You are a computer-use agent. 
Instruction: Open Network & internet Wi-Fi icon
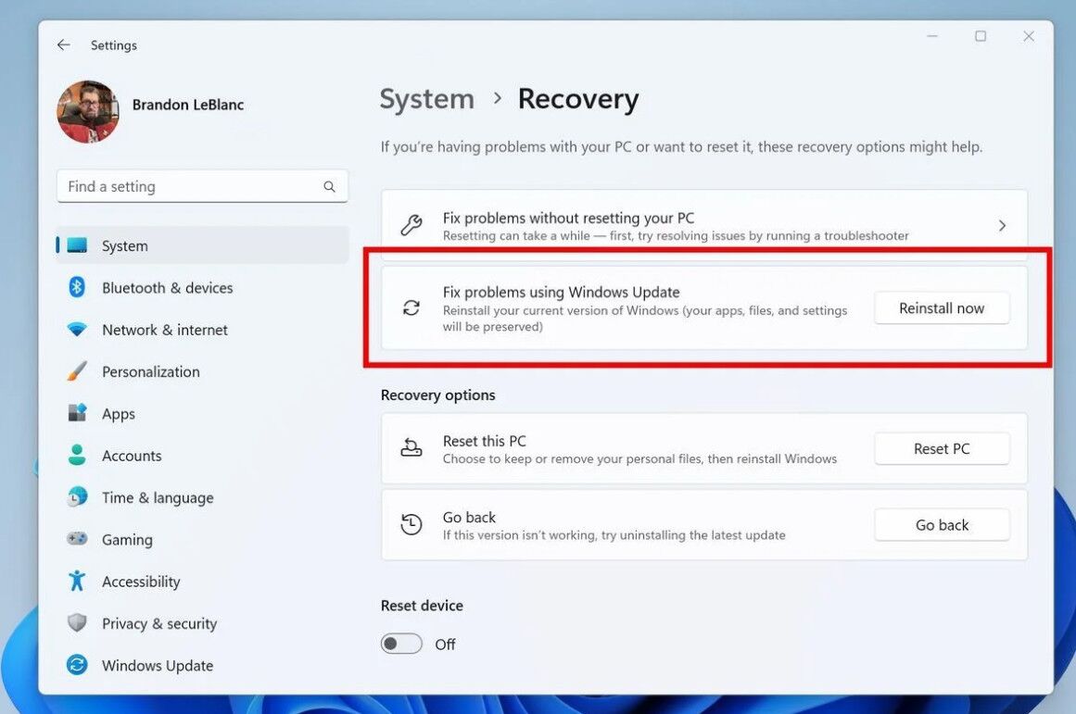tap(77, 330)
